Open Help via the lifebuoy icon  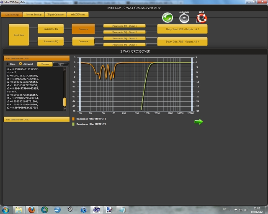pyautogui.click(x=202, y=18)
